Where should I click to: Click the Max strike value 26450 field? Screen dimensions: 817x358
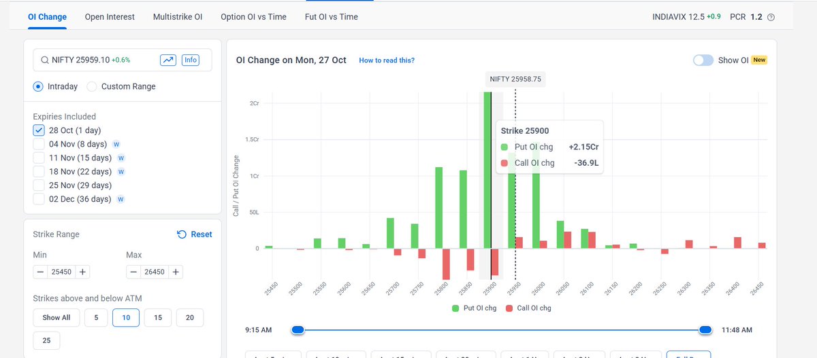pos(155,272)
